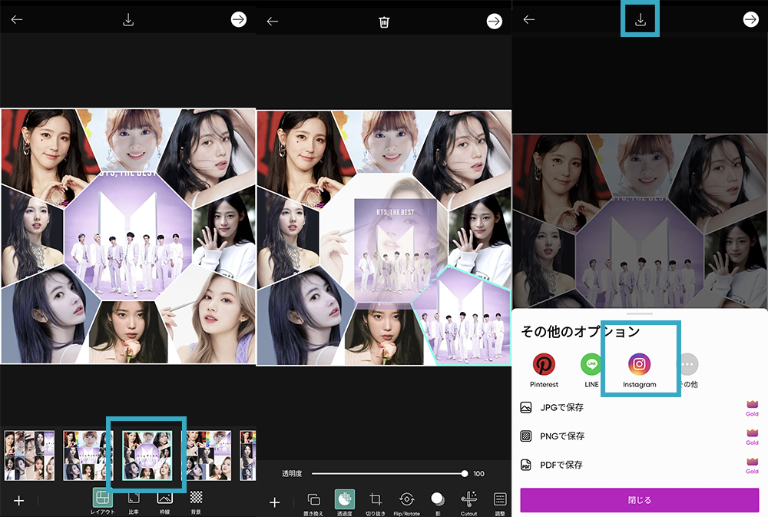This screenshot has width=768, height=517.
Task: Select the 切り抜き (Crop) tool
Action: coord(376,501)
